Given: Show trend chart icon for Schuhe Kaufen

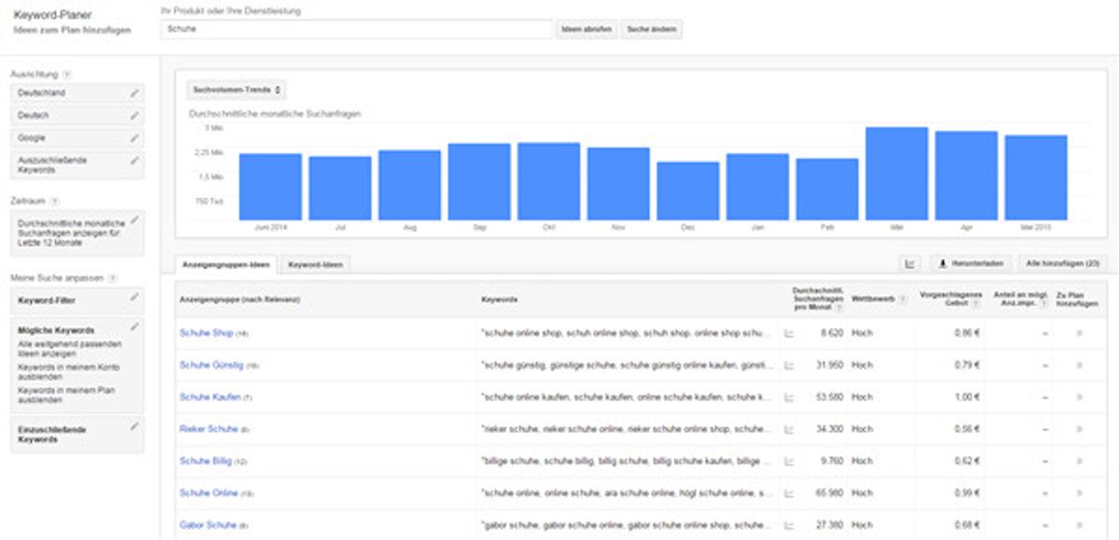Looking at the screenshot, I should pos(789,398).
